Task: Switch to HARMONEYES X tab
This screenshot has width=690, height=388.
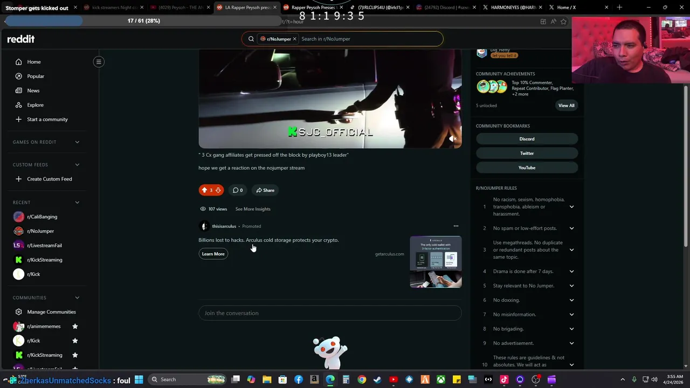Action: 513,8
